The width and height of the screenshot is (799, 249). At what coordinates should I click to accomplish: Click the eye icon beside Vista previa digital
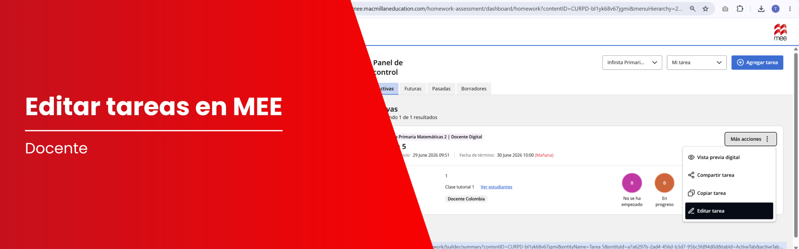tap(691, 157)
